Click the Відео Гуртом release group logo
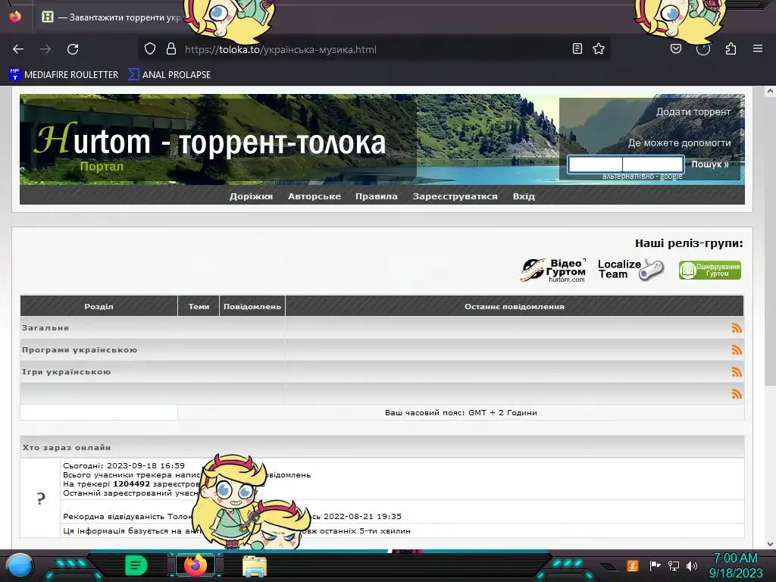This screenshot has width=776, height=582. 552,271
